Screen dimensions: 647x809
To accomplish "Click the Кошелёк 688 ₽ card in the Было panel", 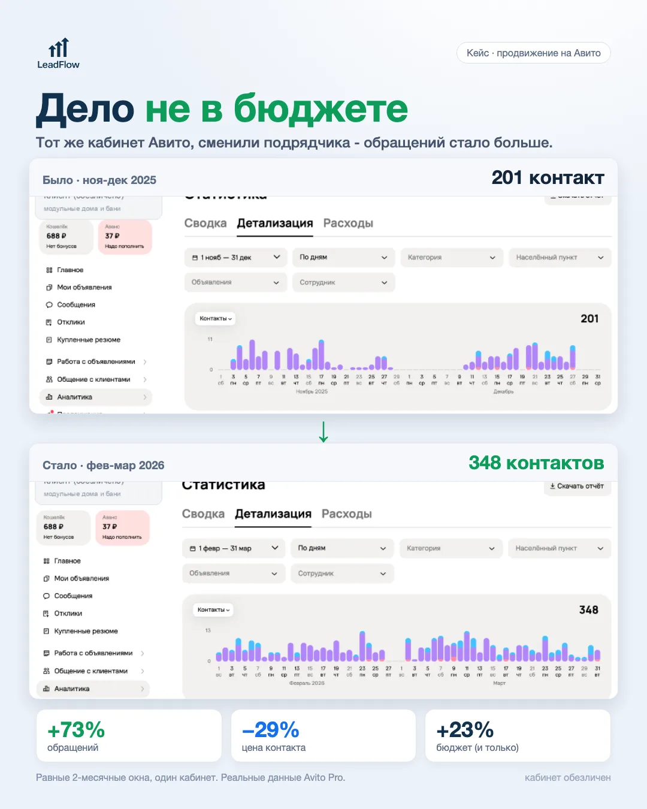I will pyautogui.click(x=66, y=237).
